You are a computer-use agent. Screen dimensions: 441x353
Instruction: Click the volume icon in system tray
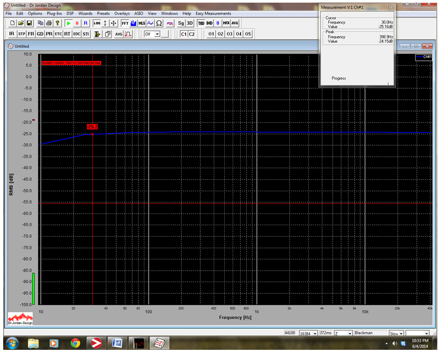click(x=394, y=343)
